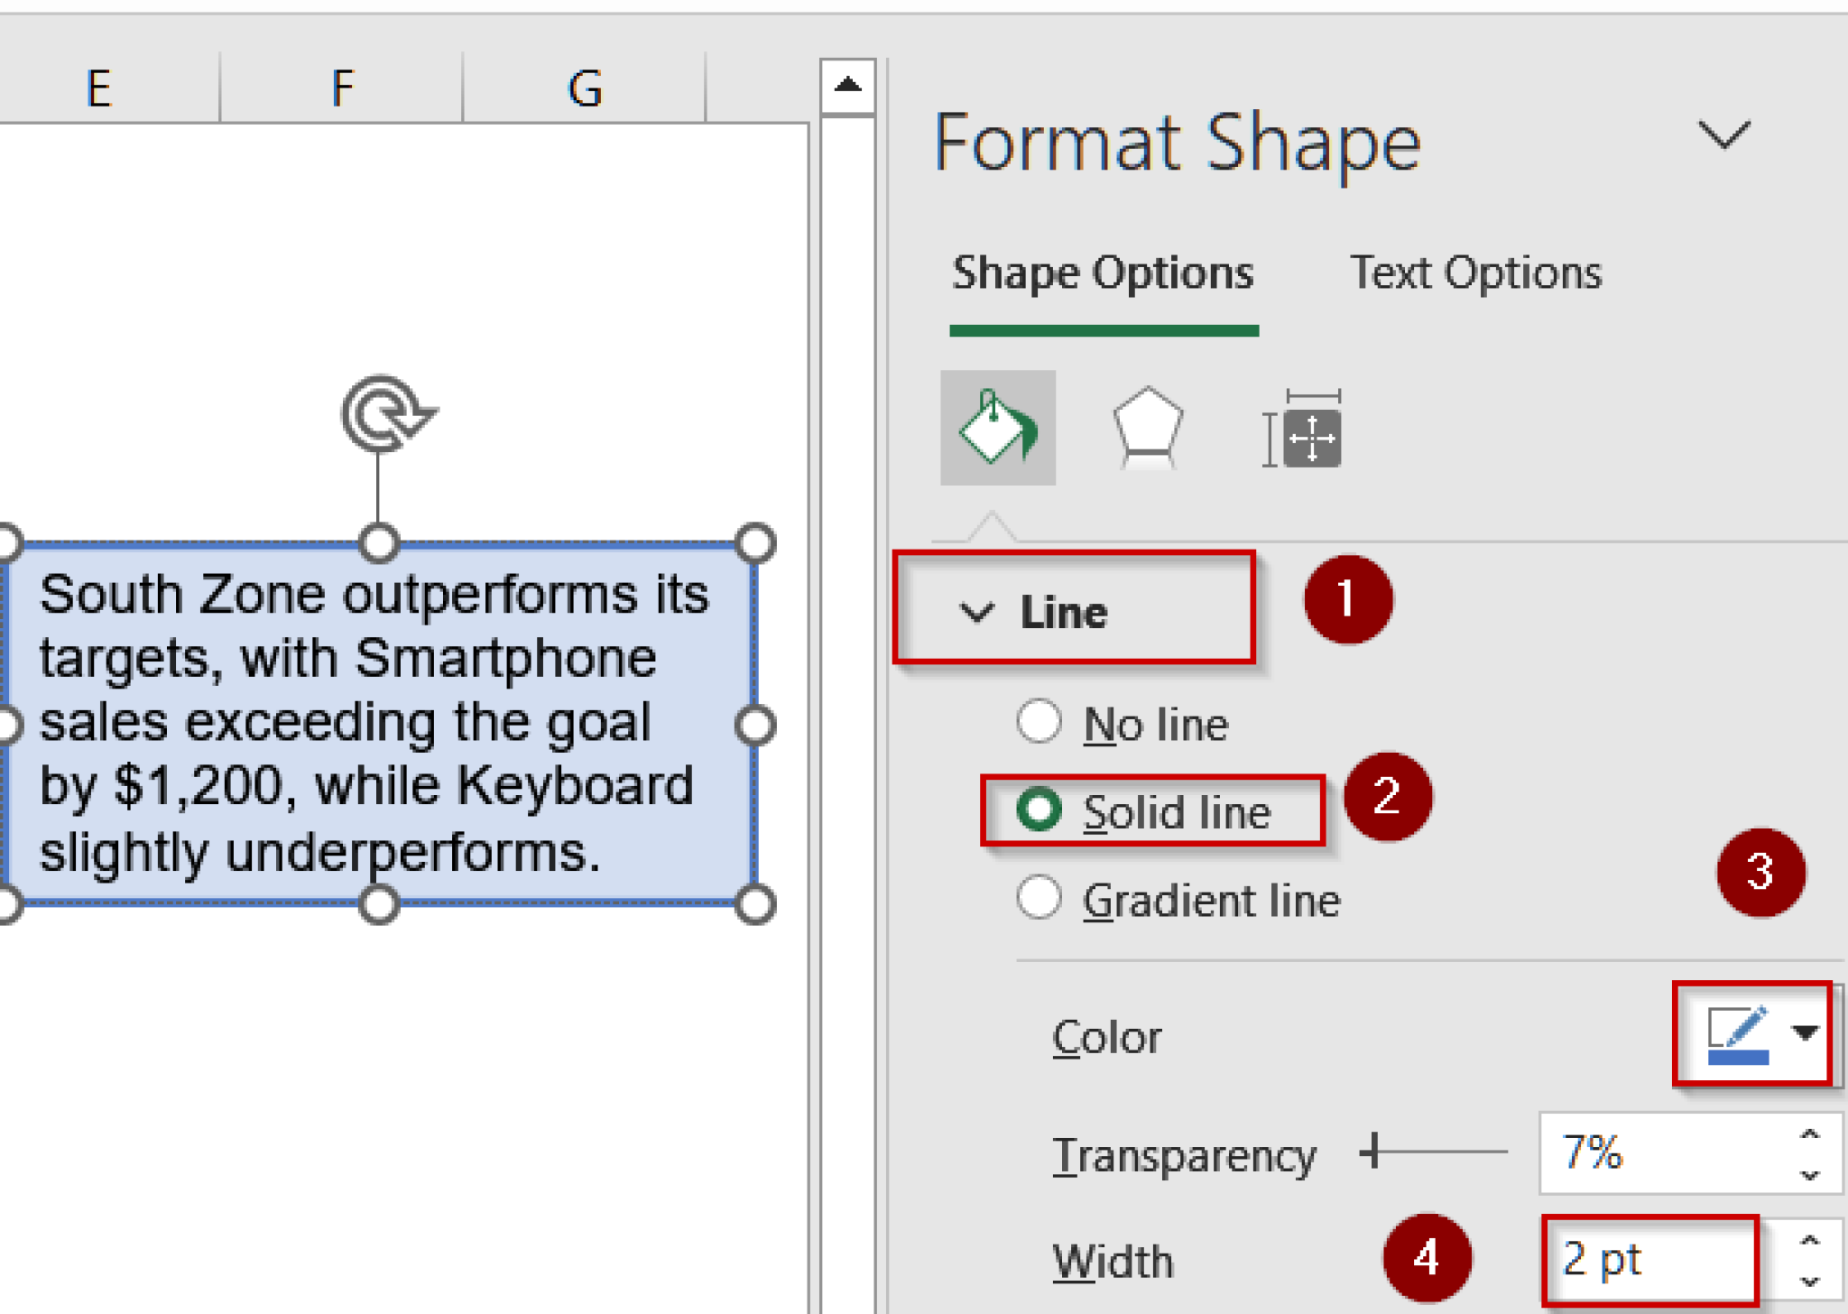This screenshot has height=1314, width=1848.
Task: Select column F header
Action: click(342, 88)
